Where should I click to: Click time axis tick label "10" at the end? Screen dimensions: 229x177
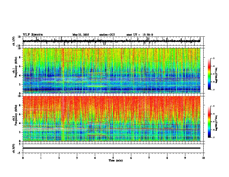(x=203, y=158)
